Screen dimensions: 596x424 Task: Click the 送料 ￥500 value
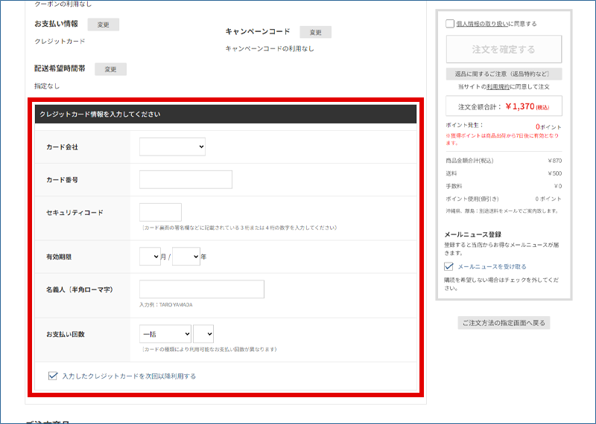(x=554, y=173)
